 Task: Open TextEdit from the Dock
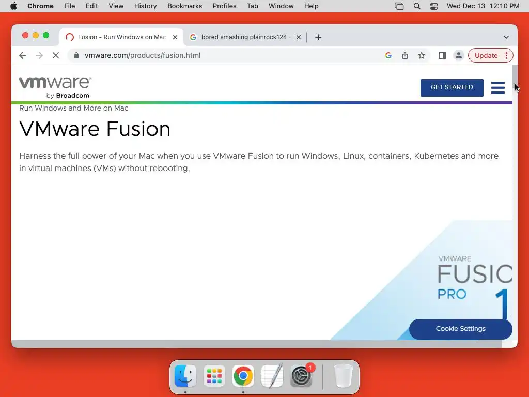[272, 376]
